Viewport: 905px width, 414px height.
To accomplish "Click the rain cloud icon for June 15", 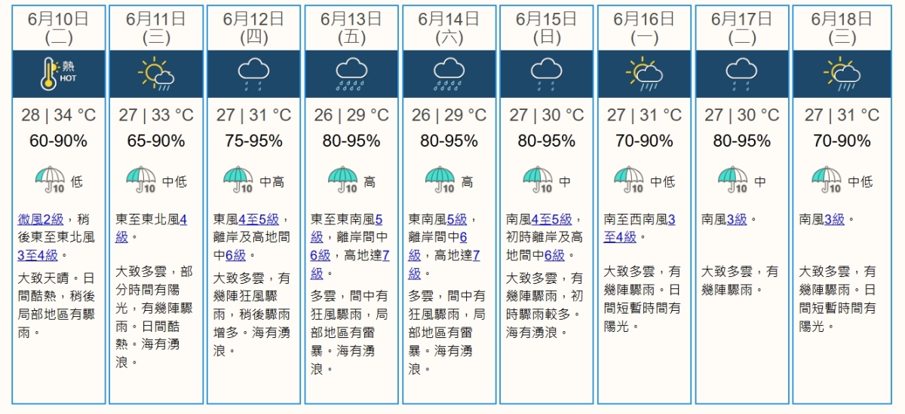I will coord(547,74).
